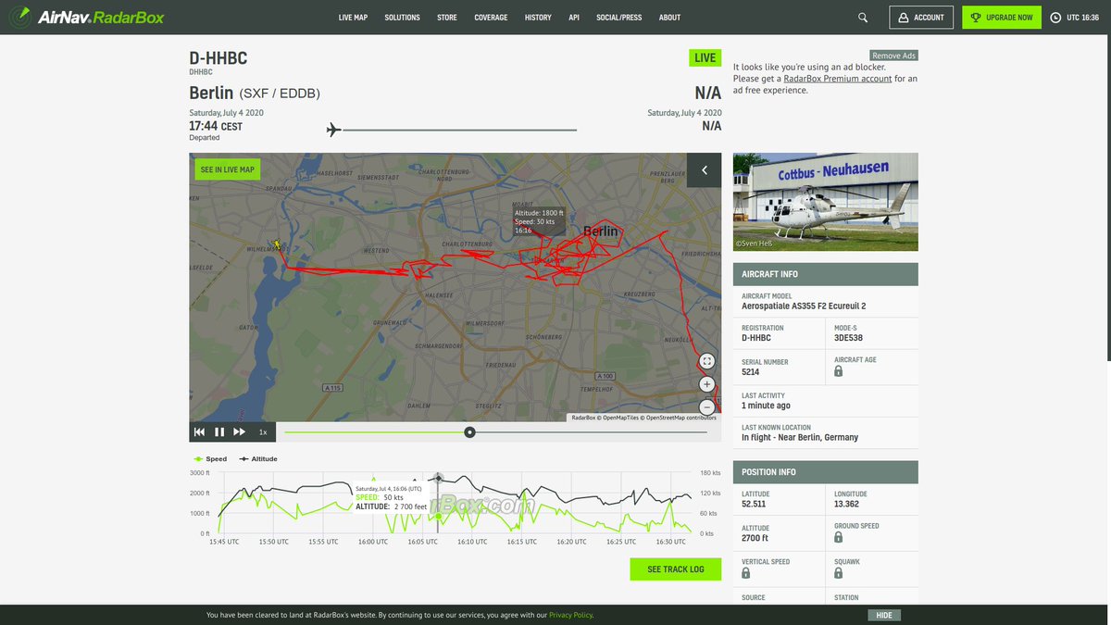Viewport: 1111px width, 625px height.
Task: Rewind playback to the start
Action: (x=199, y=431)
